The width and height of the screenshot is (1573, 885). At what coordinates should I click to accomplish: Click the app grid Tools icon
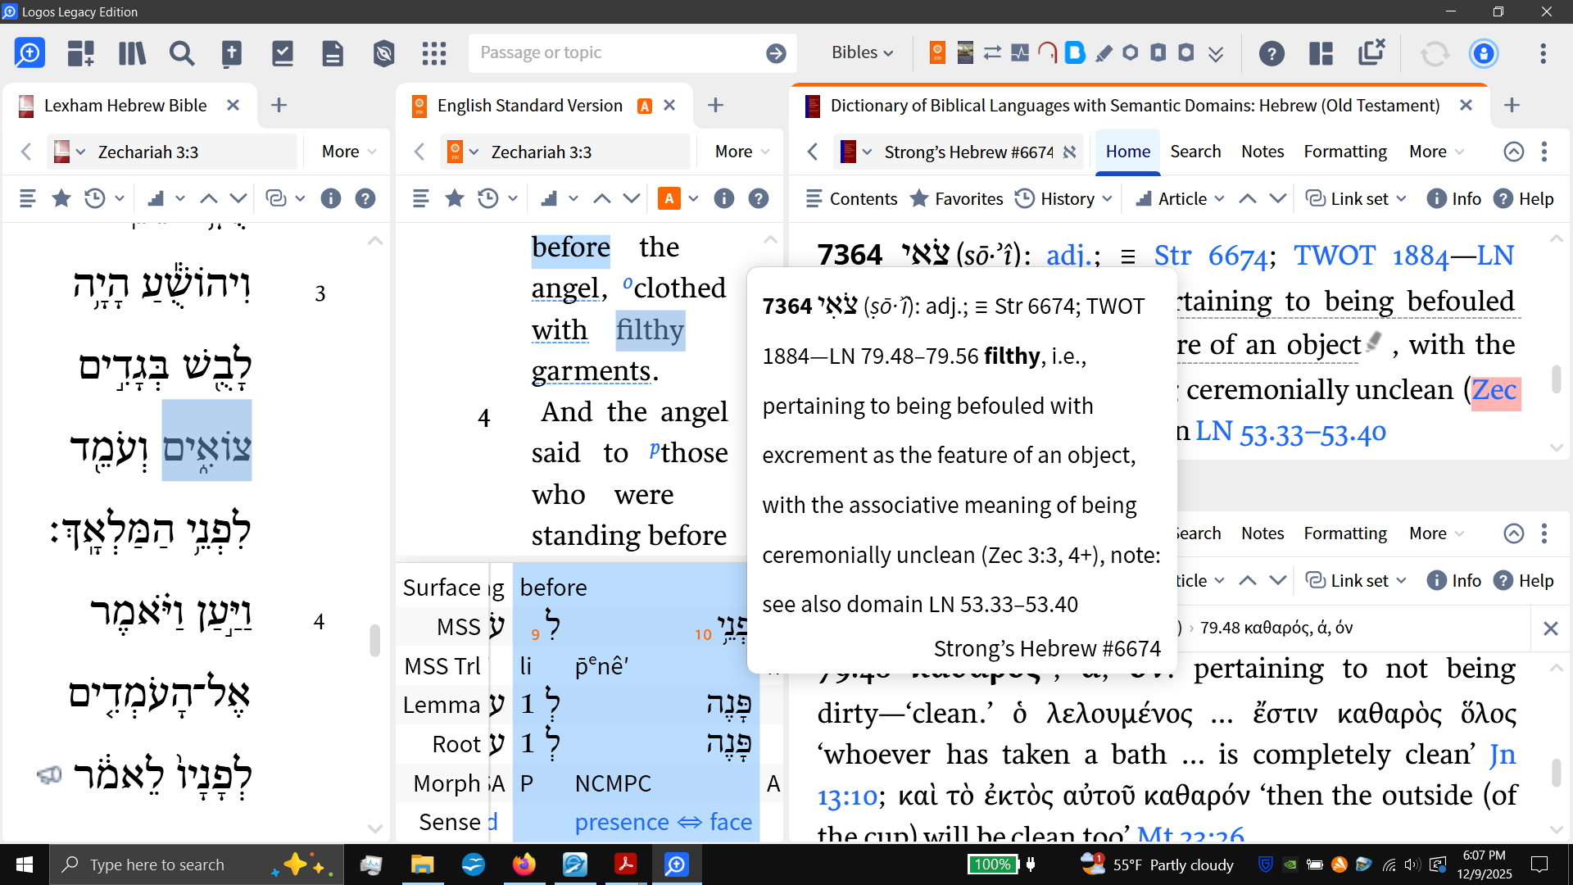coord(433,54)
